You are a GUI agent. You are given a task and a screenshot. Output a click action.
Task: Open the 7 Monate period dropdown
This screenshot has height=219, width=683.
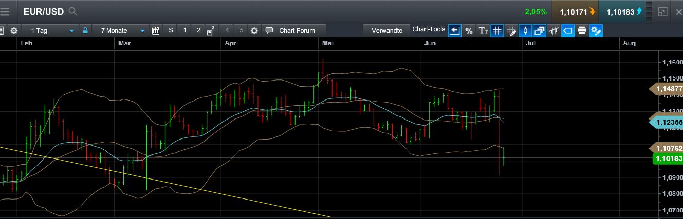121,31
